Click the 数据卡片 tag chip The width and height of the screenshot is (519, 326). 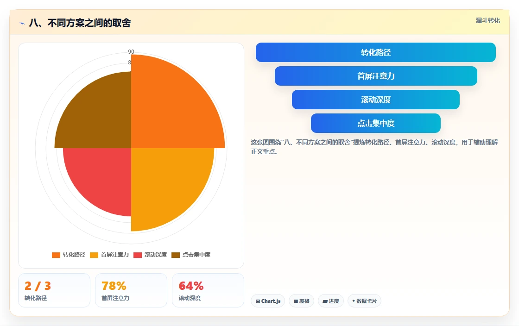pos(364,301)
